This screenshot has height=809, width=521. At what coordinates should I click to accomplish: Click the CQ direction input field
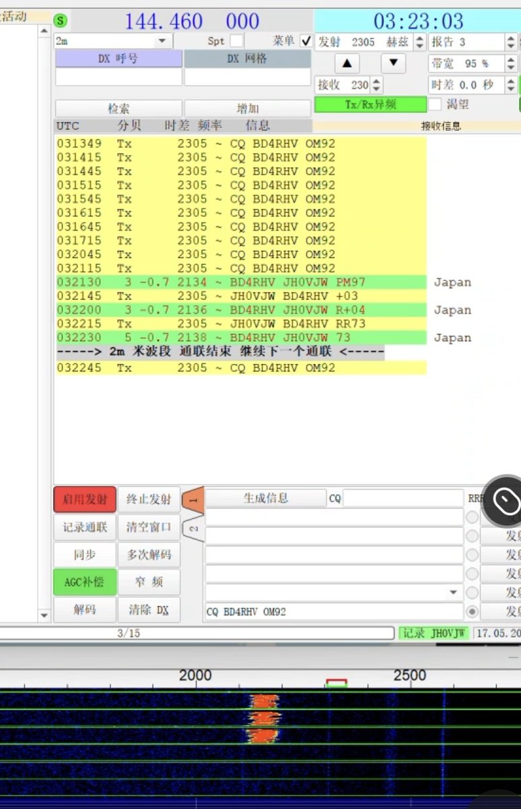(403, 499)
